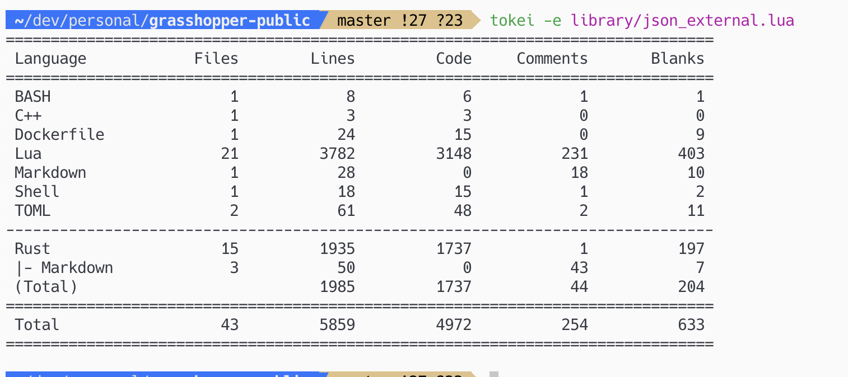Screen dimensions: 848x377
Task: Select the 'BASH' language row label
Action: pyautogui.click(x=32, y=97)
